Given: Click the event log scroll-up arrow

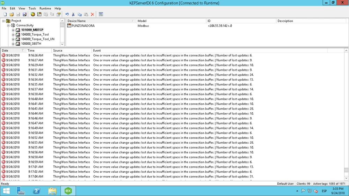Looking at the screenshot, I should (346, 51).
